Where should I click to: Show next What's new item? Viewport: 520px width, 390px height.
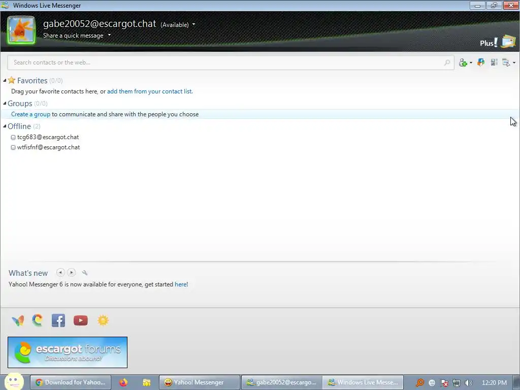[71, 273]
